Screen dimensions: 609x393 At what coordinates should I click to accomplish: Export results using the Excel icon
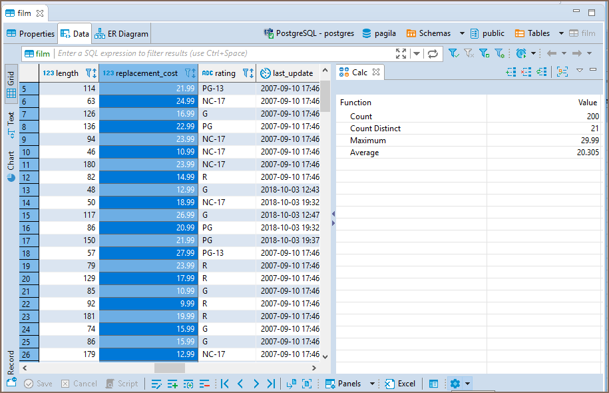coord(399,384)
